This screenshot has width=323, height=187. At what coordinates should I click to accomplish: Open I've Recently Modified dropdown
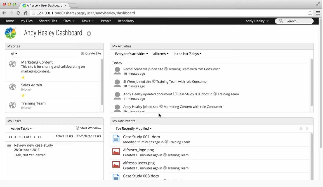(x=133, y=128)
